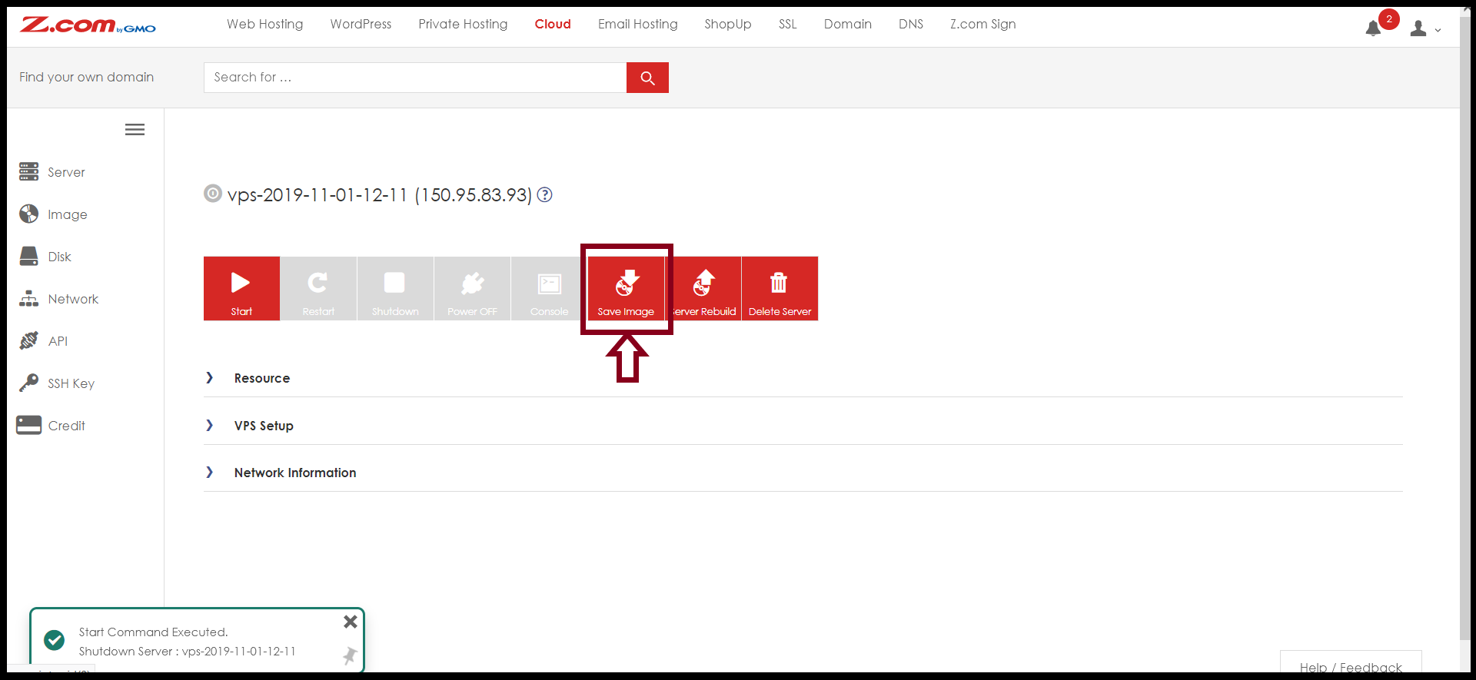1476x680 pixels.
Task: Toggle the hamburger sidebar menu
Action: pyautogui.click(x=135, y=130)
